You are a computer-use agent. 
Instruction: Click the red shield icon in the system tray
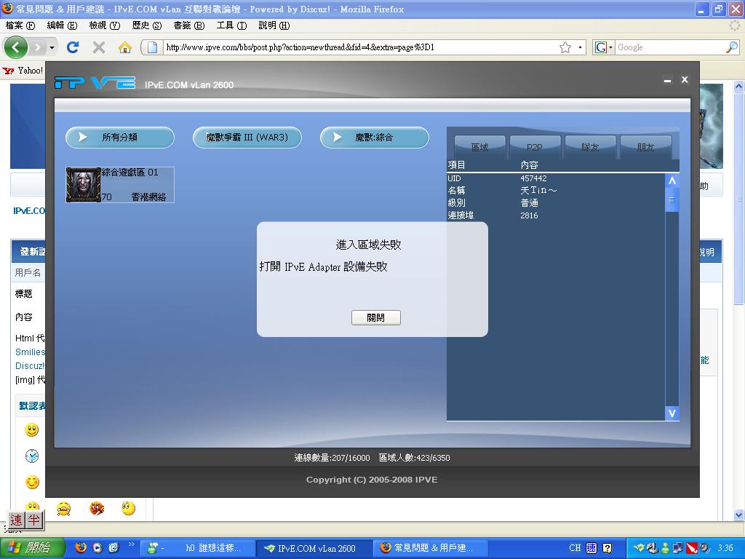[x=691, y=548]
